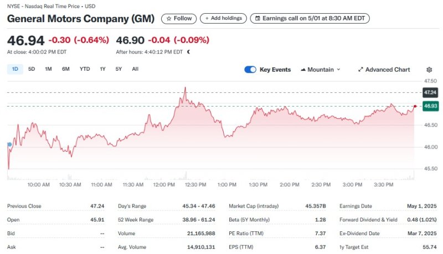Select the 1M time range
This screenshot has width=443, height=254.
click(x=49, y=69)
